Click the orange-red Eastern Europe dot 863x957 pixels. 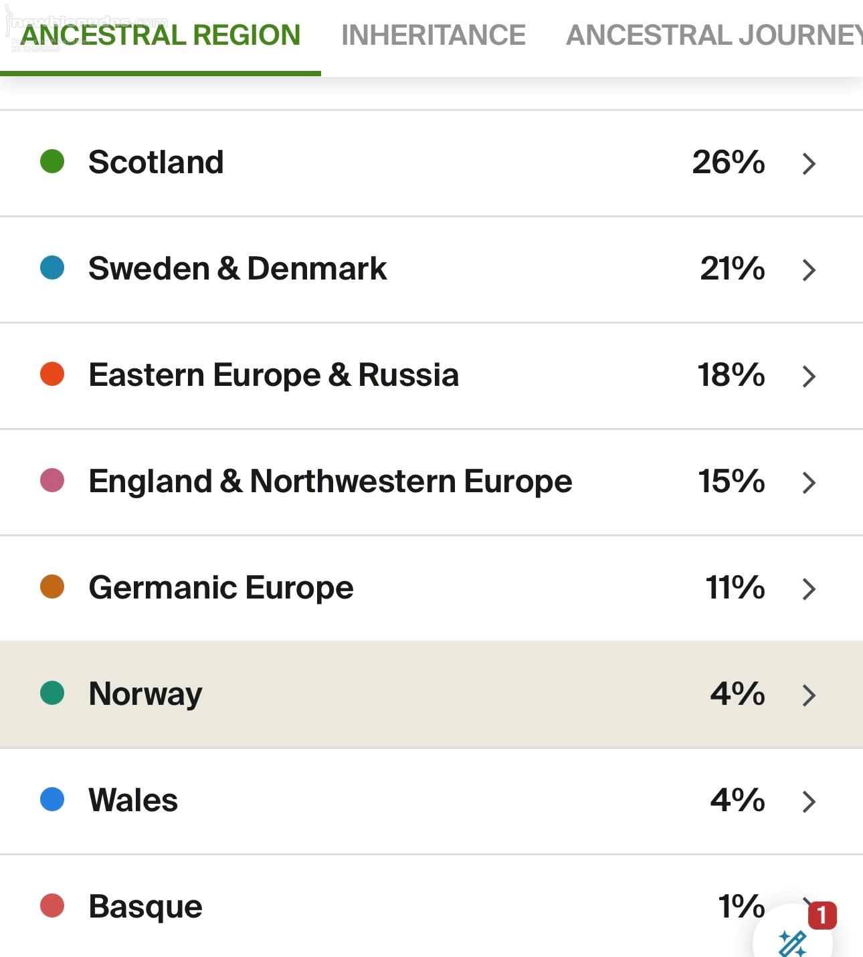[52, 374]
